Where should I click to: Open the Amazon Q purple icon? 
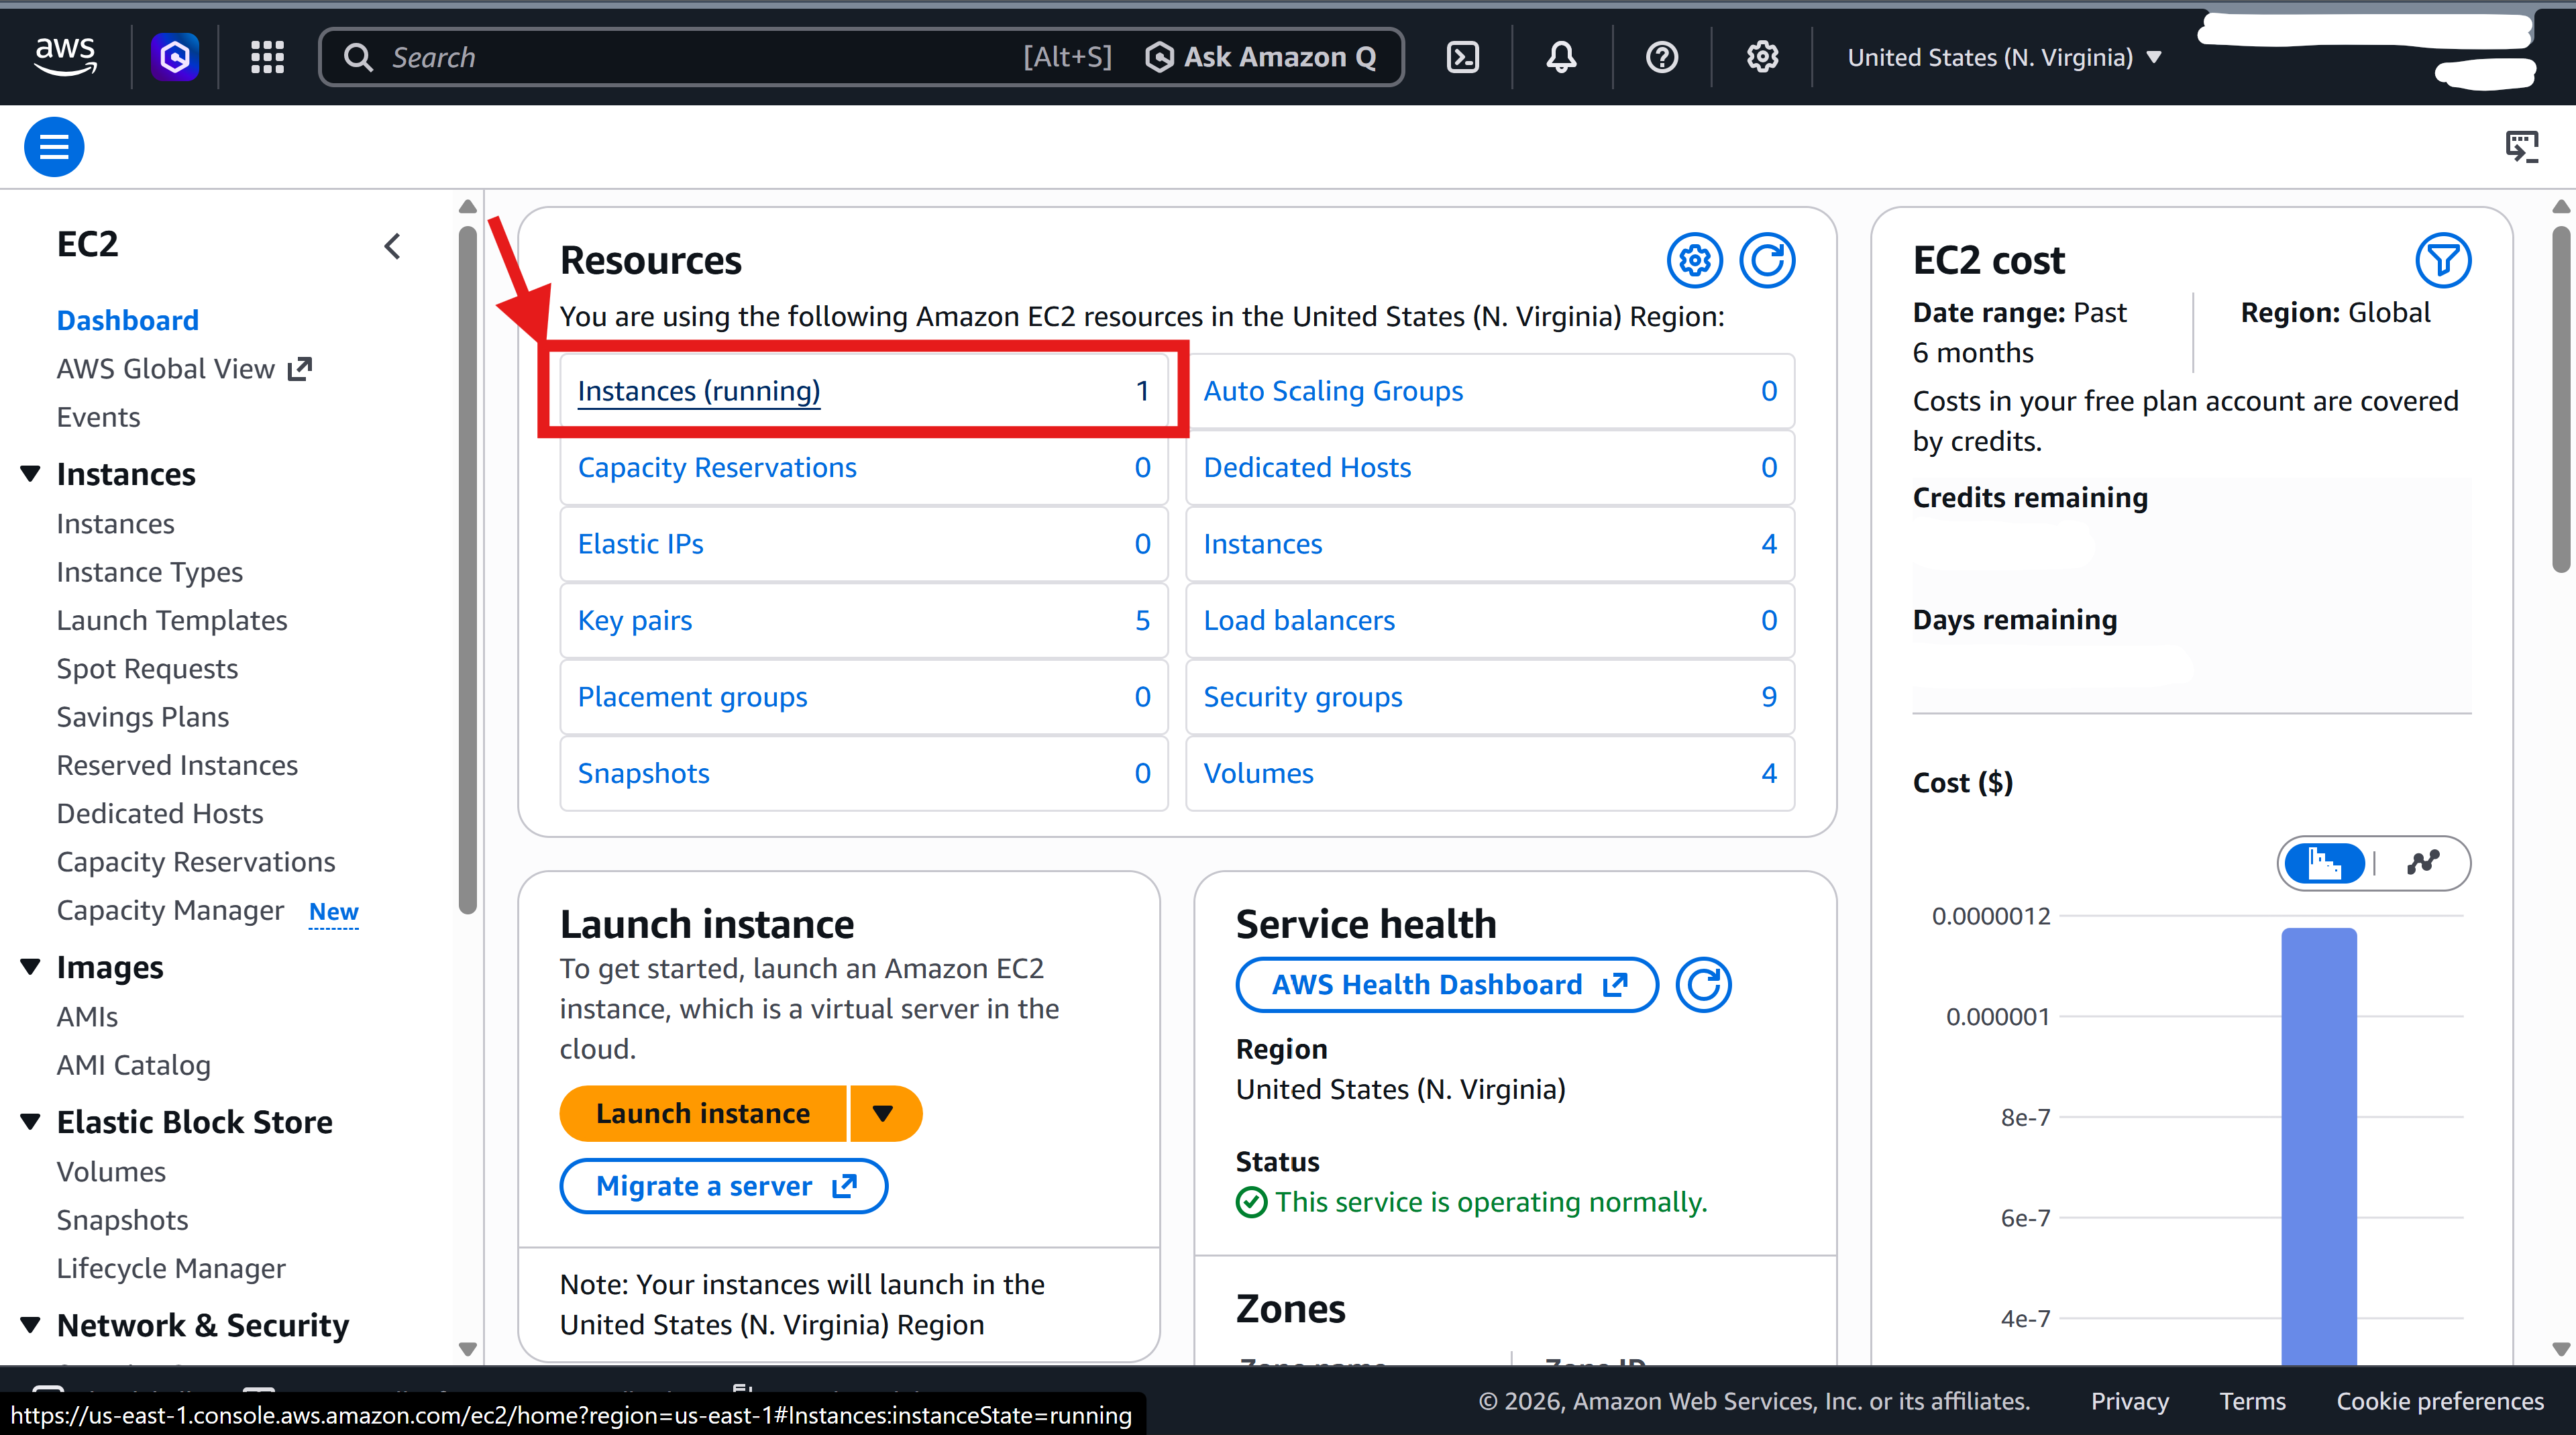pyautogui.click(x=175, y=57)
